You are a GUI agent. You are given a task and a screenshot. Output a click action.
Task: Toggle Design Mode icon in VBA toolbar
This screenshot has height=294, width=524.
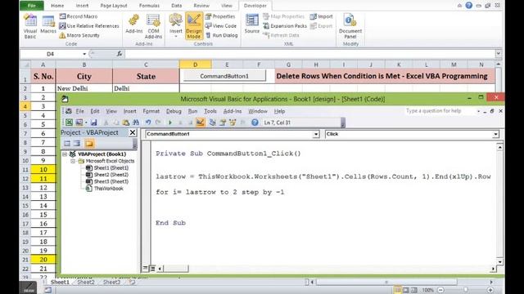(x=200, y=122)
